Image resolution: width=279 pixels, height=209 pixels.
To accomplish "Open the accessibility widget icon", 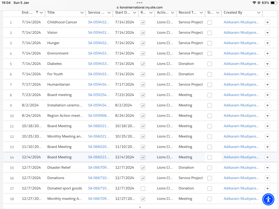I will click(x=268, y=199).
